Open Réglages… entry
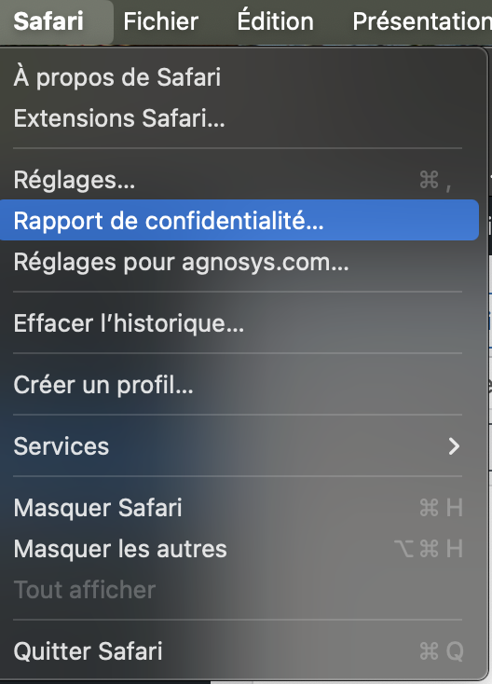Screen dimensions: 492x684 (239, 179)
